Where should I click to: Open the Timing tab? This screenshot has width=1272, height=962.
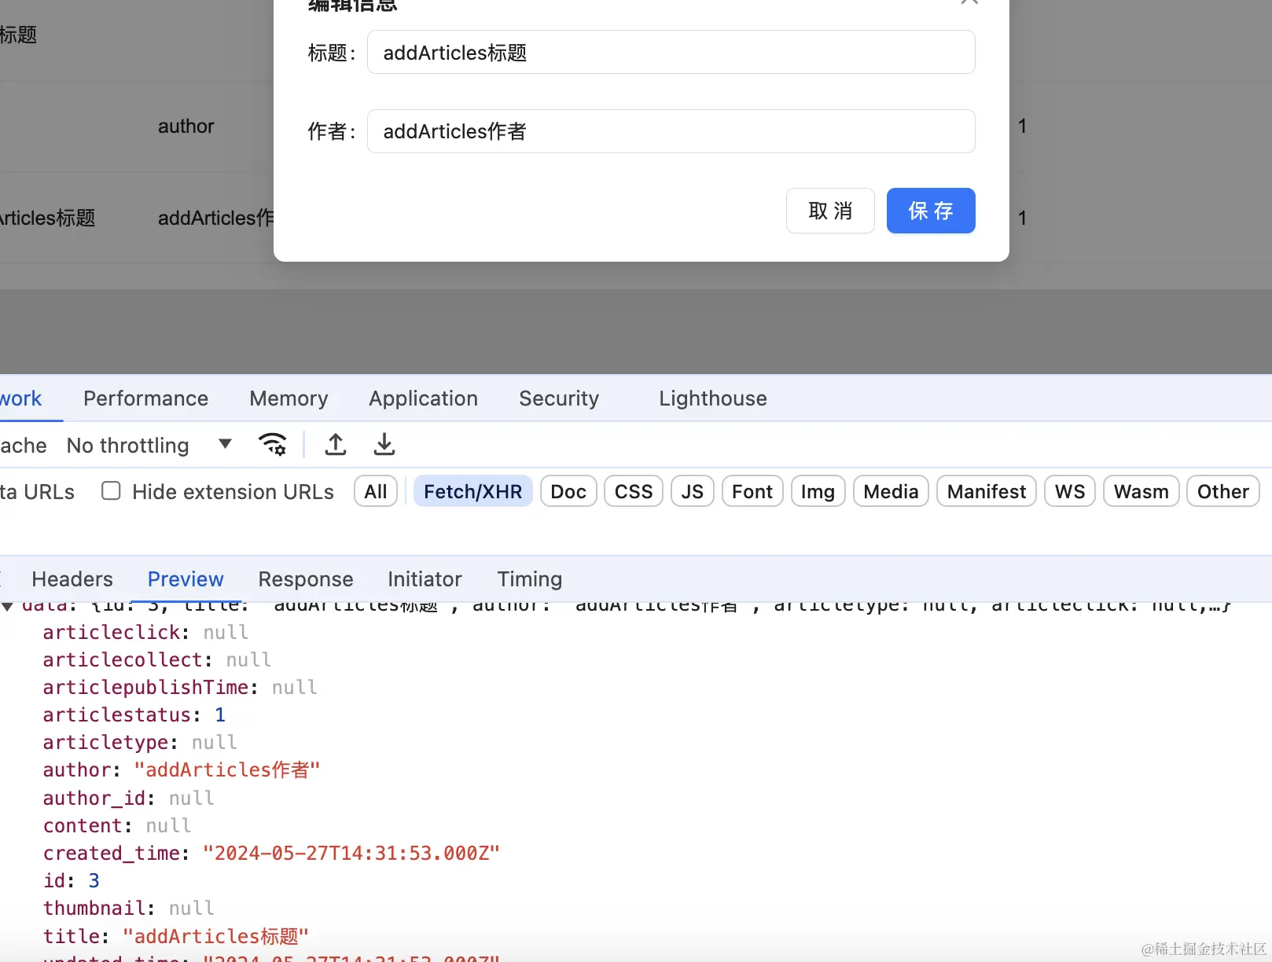pyautogui.click(x=530, y=579)
